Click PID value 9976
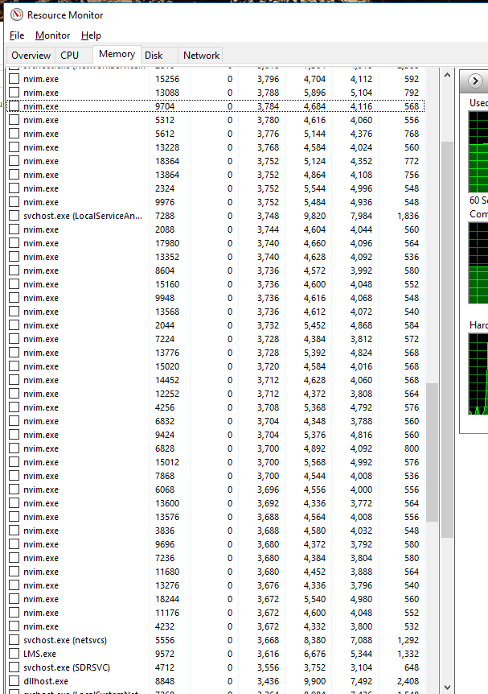 coord(165,202)
